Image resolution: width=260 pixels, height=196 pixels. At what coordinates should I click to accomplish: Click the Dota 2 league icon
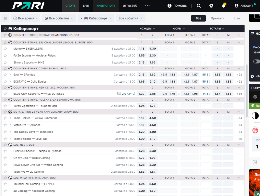pos(10,112)
